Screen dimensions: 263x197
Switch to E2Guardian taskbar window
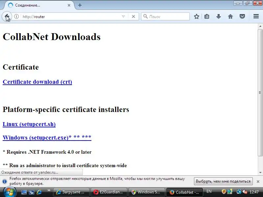[109, 192]
